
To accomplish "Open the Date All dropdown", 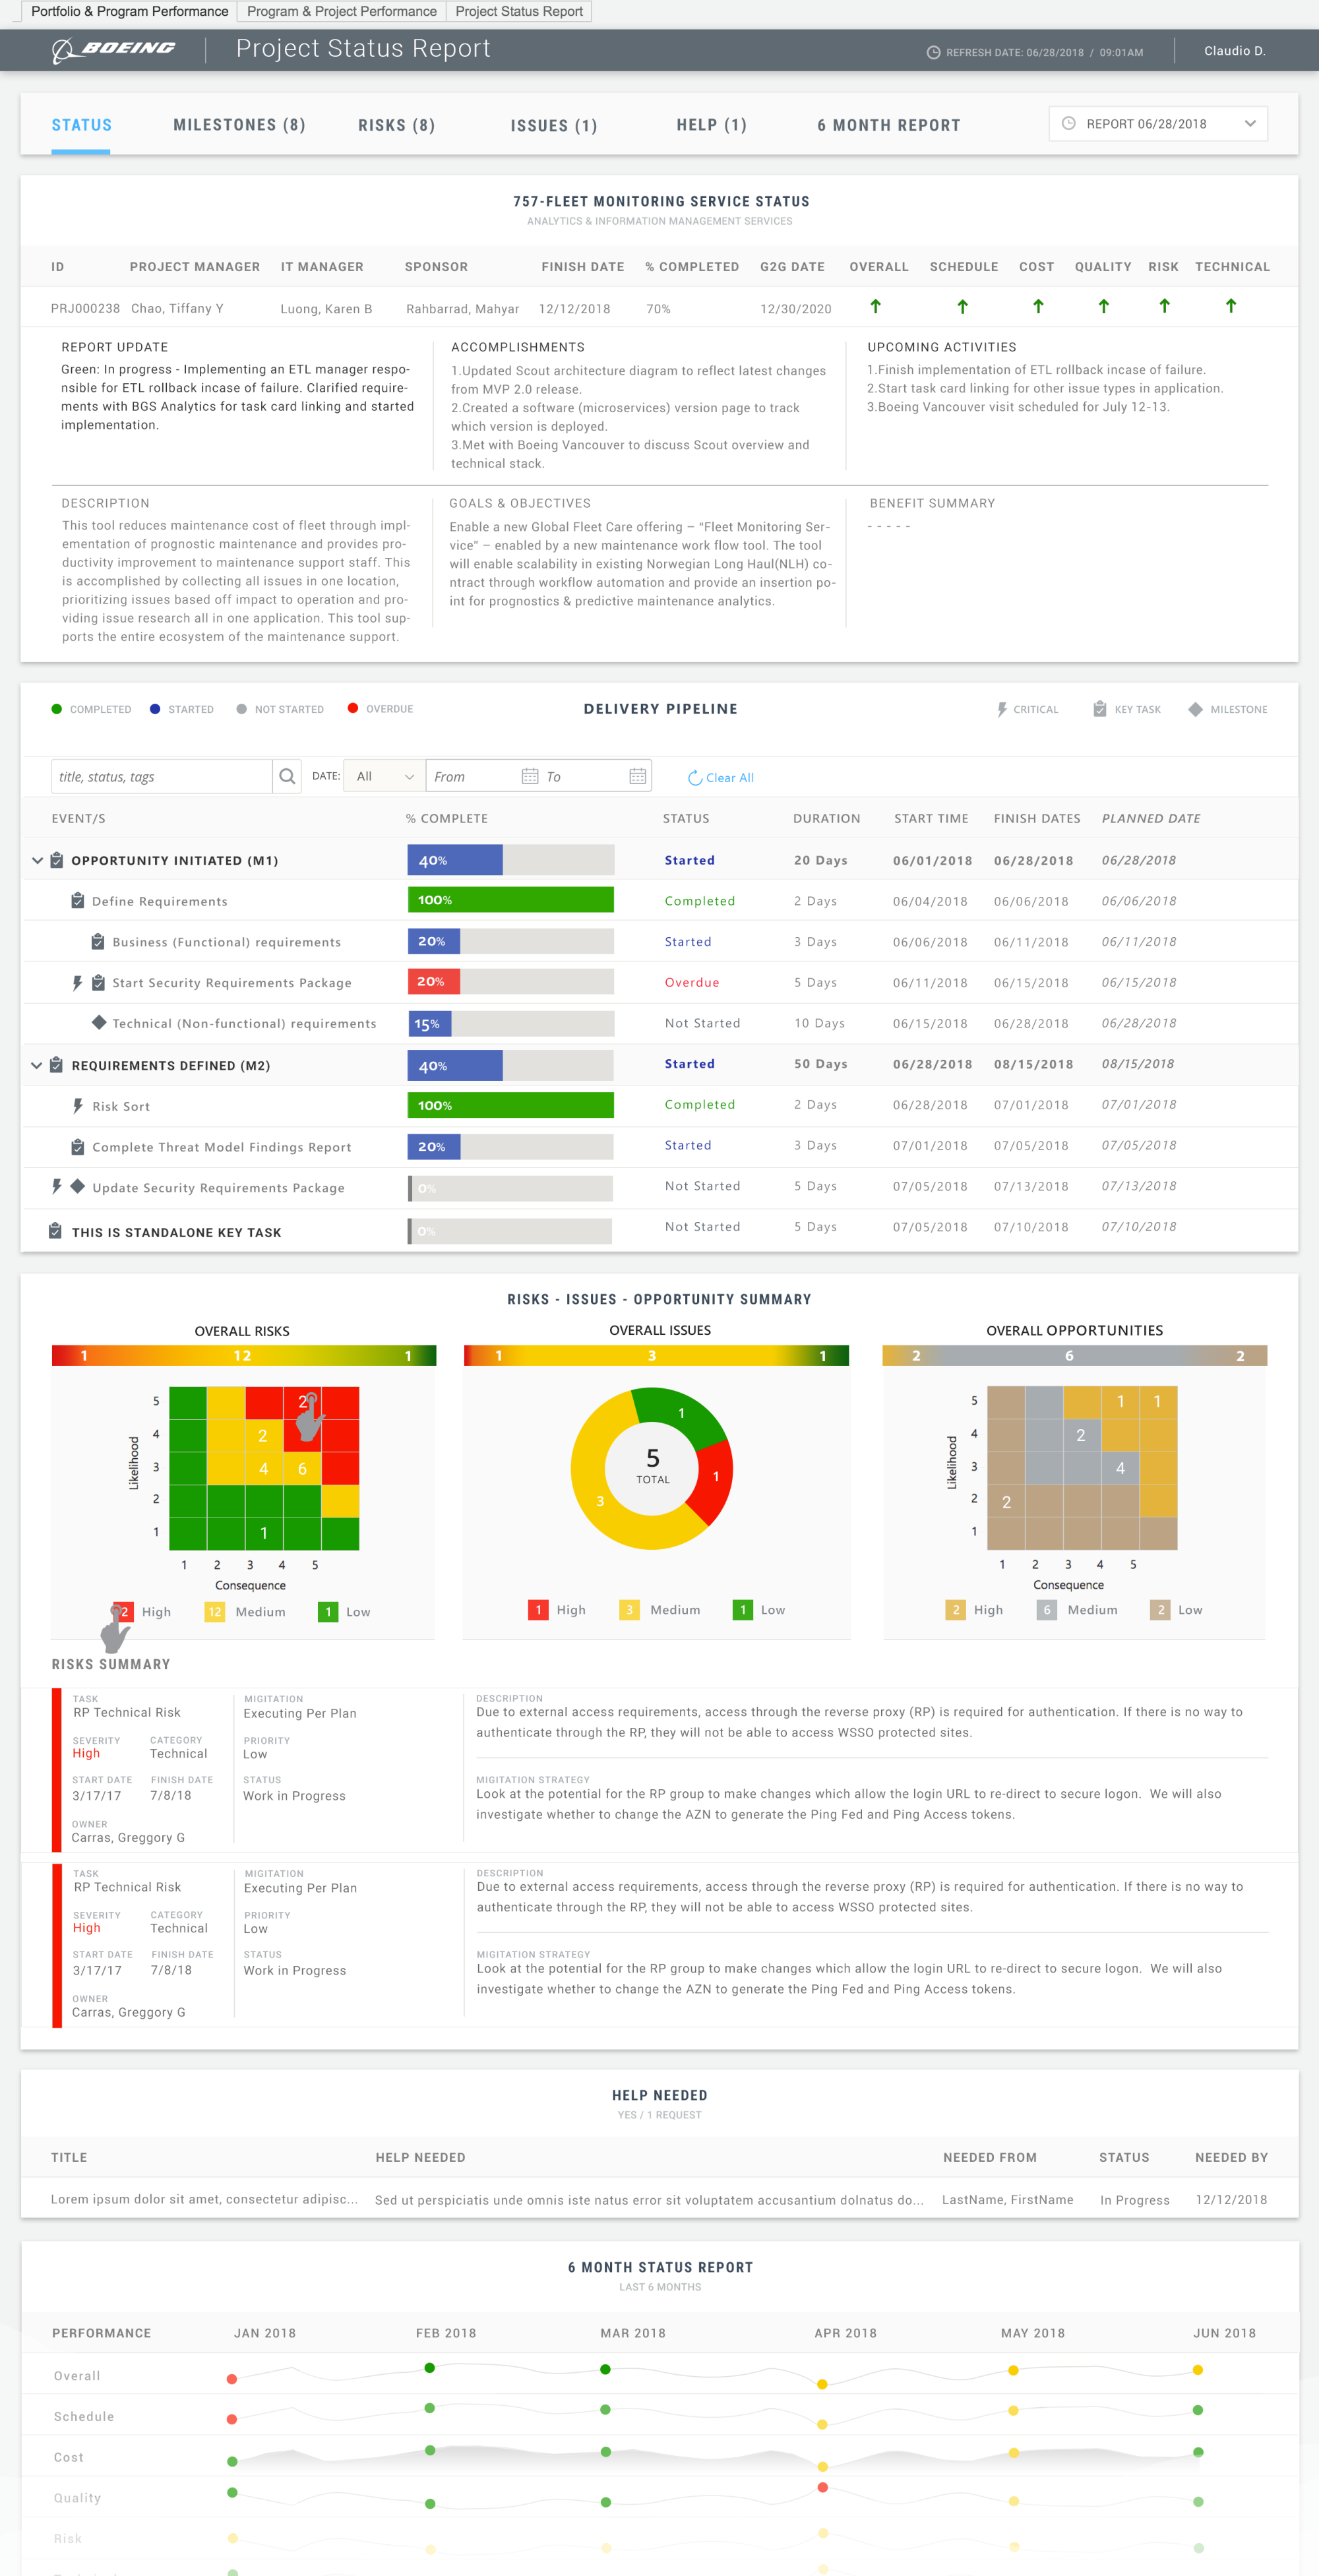I will (384, 776).
